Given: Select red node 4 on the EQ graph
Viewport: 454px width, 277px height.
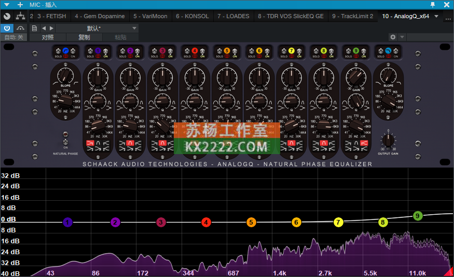Looking at the screenshot, I should (206, 223).
